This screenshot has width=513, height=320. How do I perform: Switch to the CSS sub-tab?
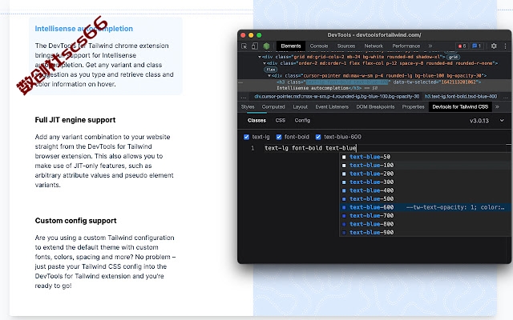click(281, 121)
